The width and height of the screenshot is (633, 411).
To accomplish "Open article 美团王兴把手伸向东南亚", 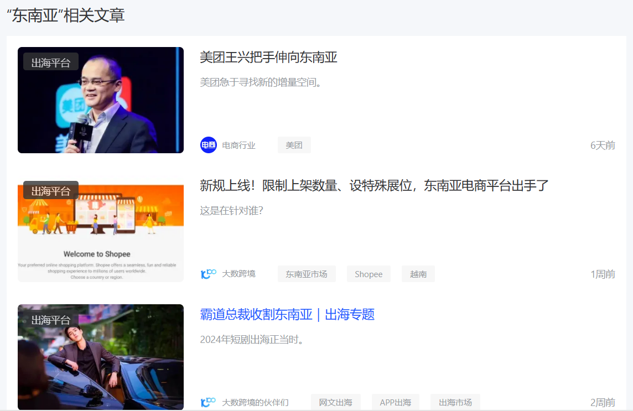I will 268,58.
